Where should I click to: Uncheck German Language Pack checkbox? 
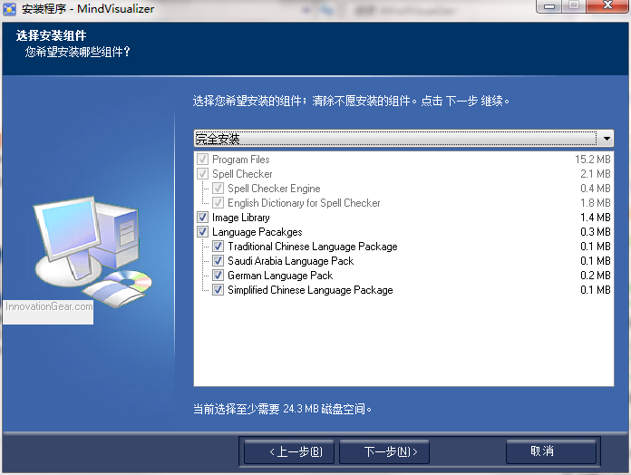click(x=218, y=276)
